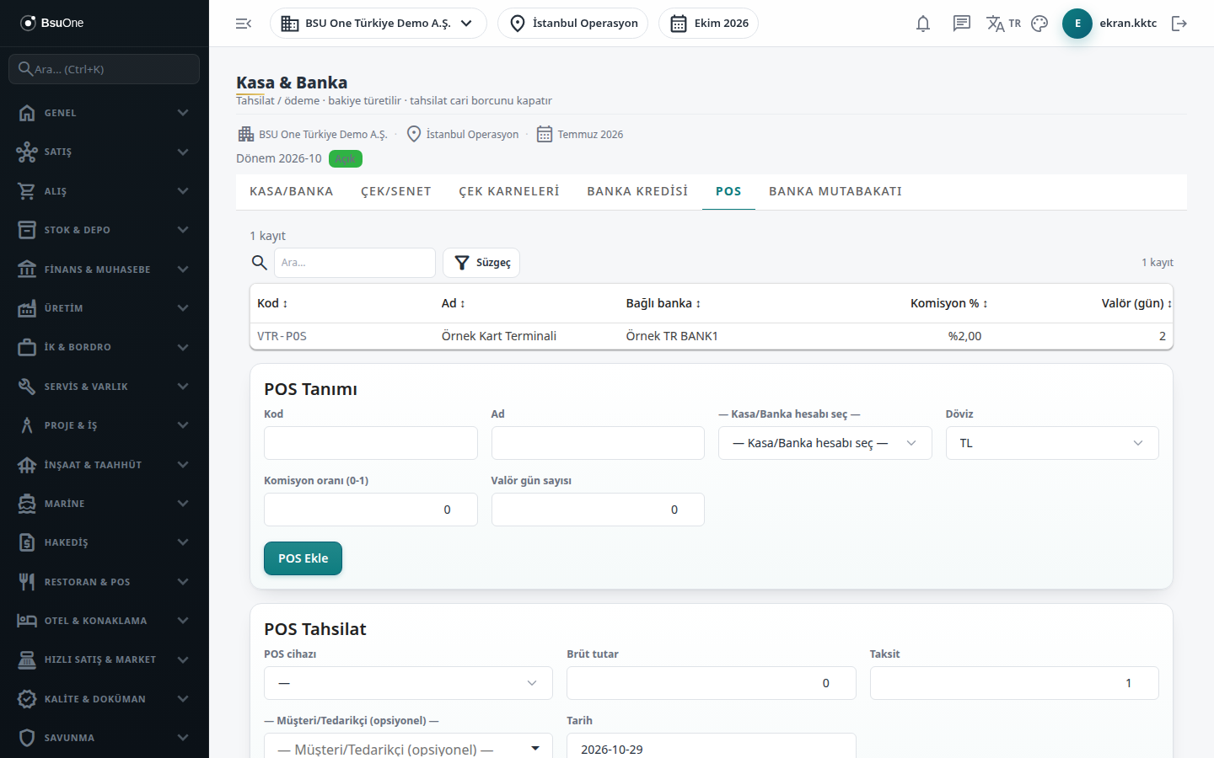The height and width of the screenshot is (758, 1214).
Task: Click the STOK & DEPO box icon
Action: (x=27, y=230)
